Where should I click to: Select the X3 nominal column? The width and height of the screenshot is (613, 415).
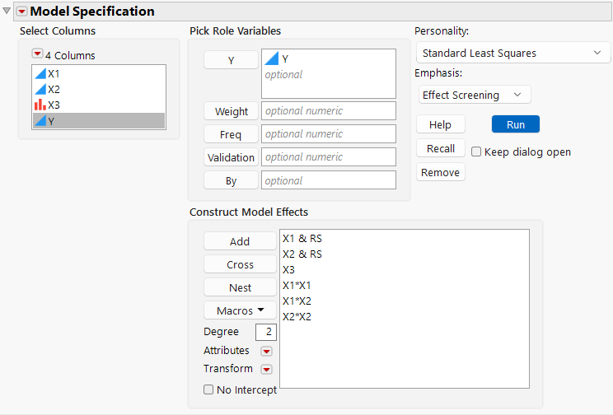54,105
